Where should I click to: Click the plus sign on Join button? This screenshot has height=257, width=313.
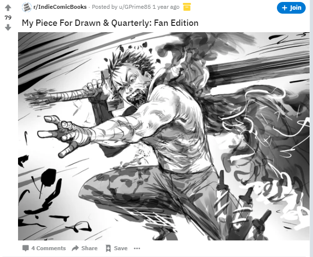click(x=284, y=8)
